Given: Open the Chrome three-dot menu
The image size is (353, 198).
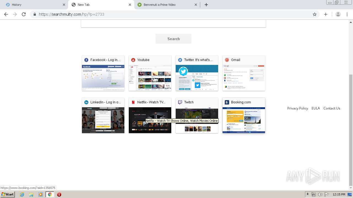Looking at the screenshot, I should 347,14.
